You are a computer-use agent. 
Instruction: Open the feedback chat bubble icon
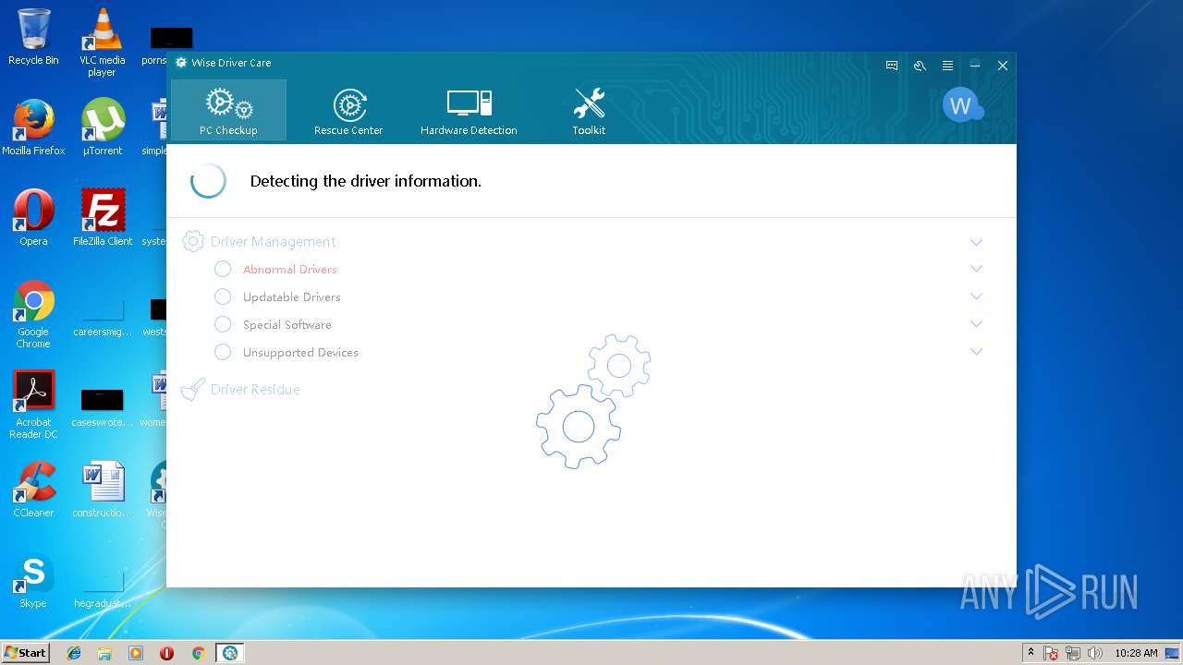892,66
